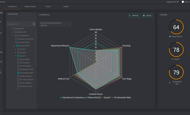The height and width of the screenshot is (115, 190).
Task: Collapse the Battalion 8211 tree node
Action: click(x=12, y=32)
